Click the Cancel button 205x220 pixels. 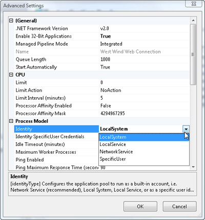coord(179,207)
